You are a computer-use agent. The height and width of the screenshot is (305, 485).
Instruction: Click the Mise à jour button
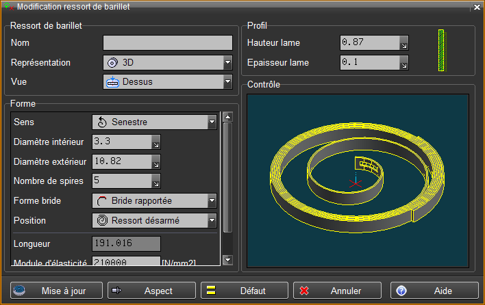pos(56,291)
